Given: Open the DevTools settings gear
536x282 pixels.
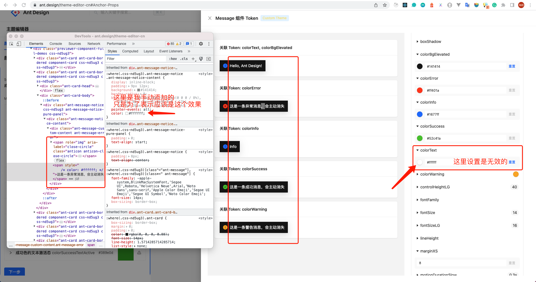Looking at the screenshot, I should point(201,44).
